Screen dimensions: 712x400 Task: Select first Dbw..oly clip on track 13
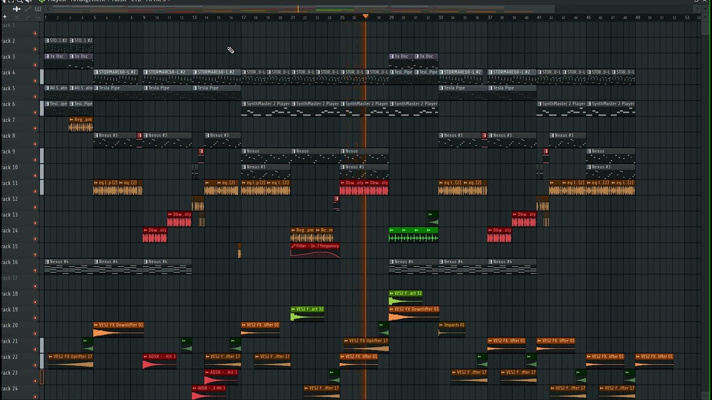[x=179, y=219]
